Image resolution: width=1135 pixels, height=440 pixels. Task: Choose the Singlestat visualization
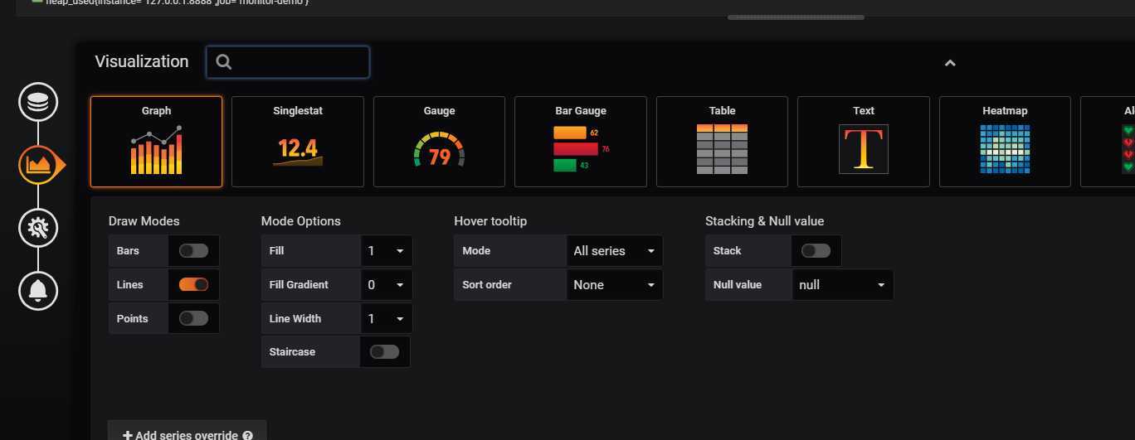point(298,142)
